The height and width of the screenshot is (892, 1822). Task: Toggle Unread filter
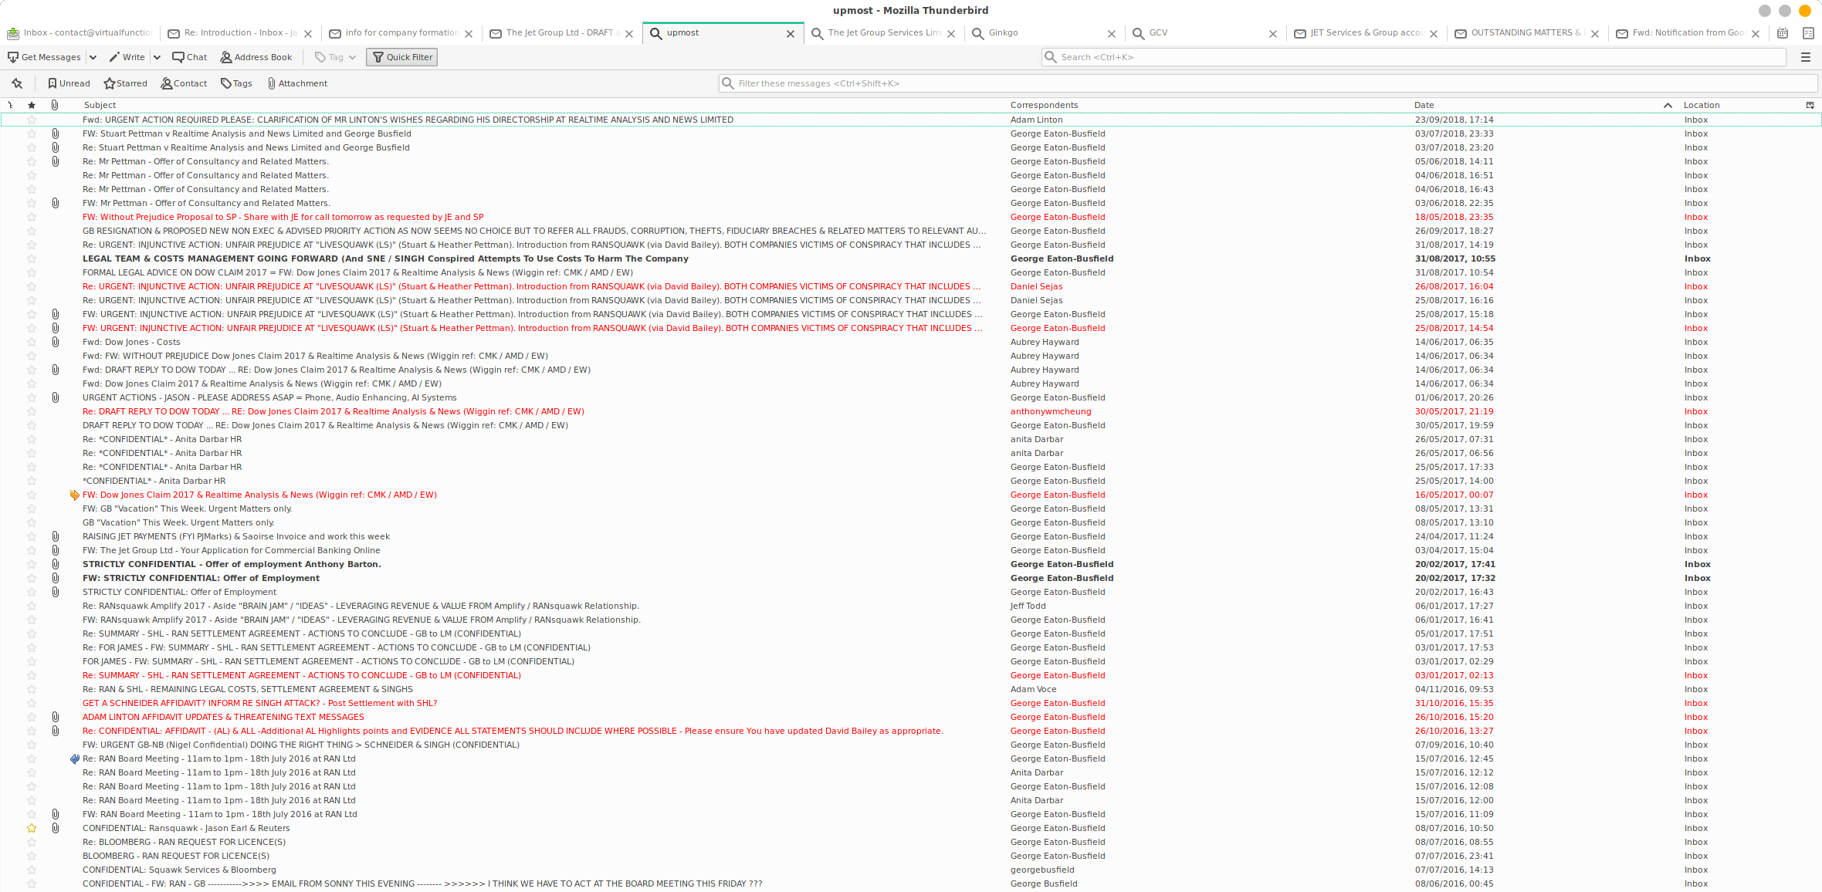tap(69, 83)
